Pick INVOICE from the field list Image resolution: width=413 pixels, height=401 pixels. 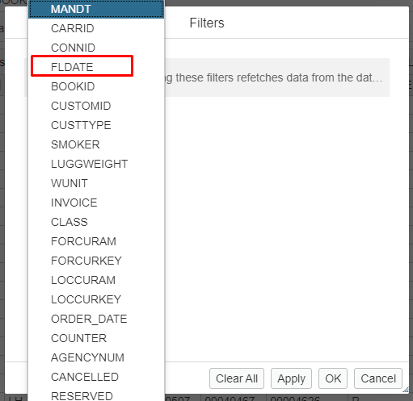pyautogui.click(x=96, y=203)
